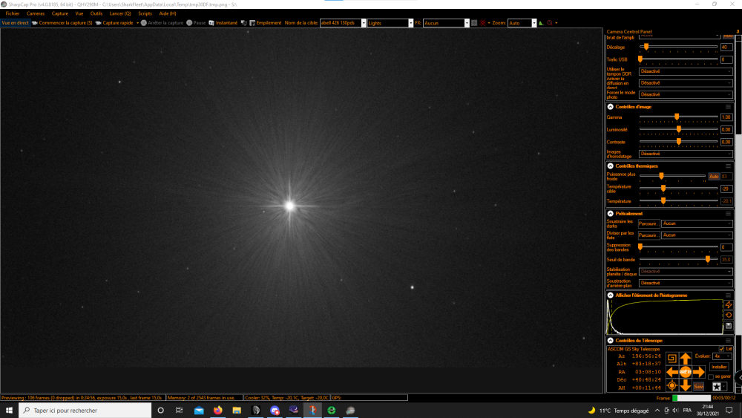Open the Évaluer rate dropdown showing 4x
Image resolution: width=742 pixels, height=418 pixels.
tap(722, 356)
